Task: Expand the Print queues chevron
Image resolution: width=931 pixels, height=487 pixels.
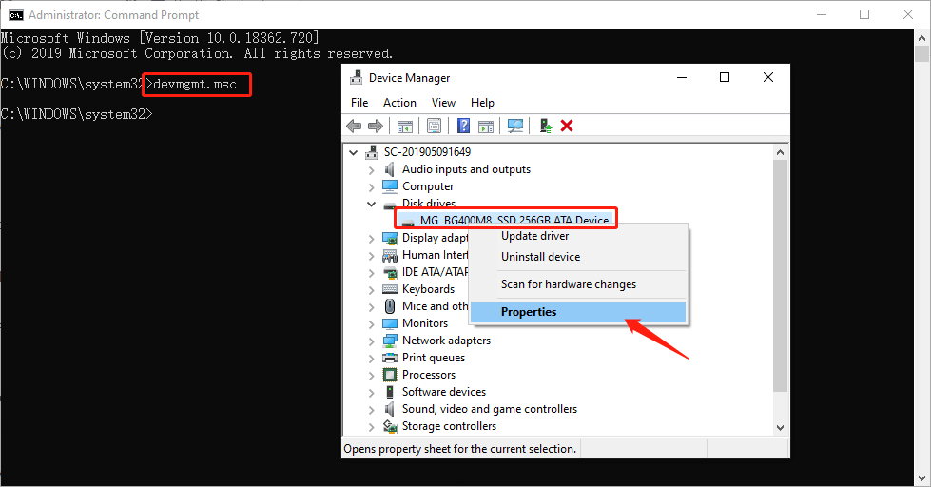Action: [x=372, y=359]
